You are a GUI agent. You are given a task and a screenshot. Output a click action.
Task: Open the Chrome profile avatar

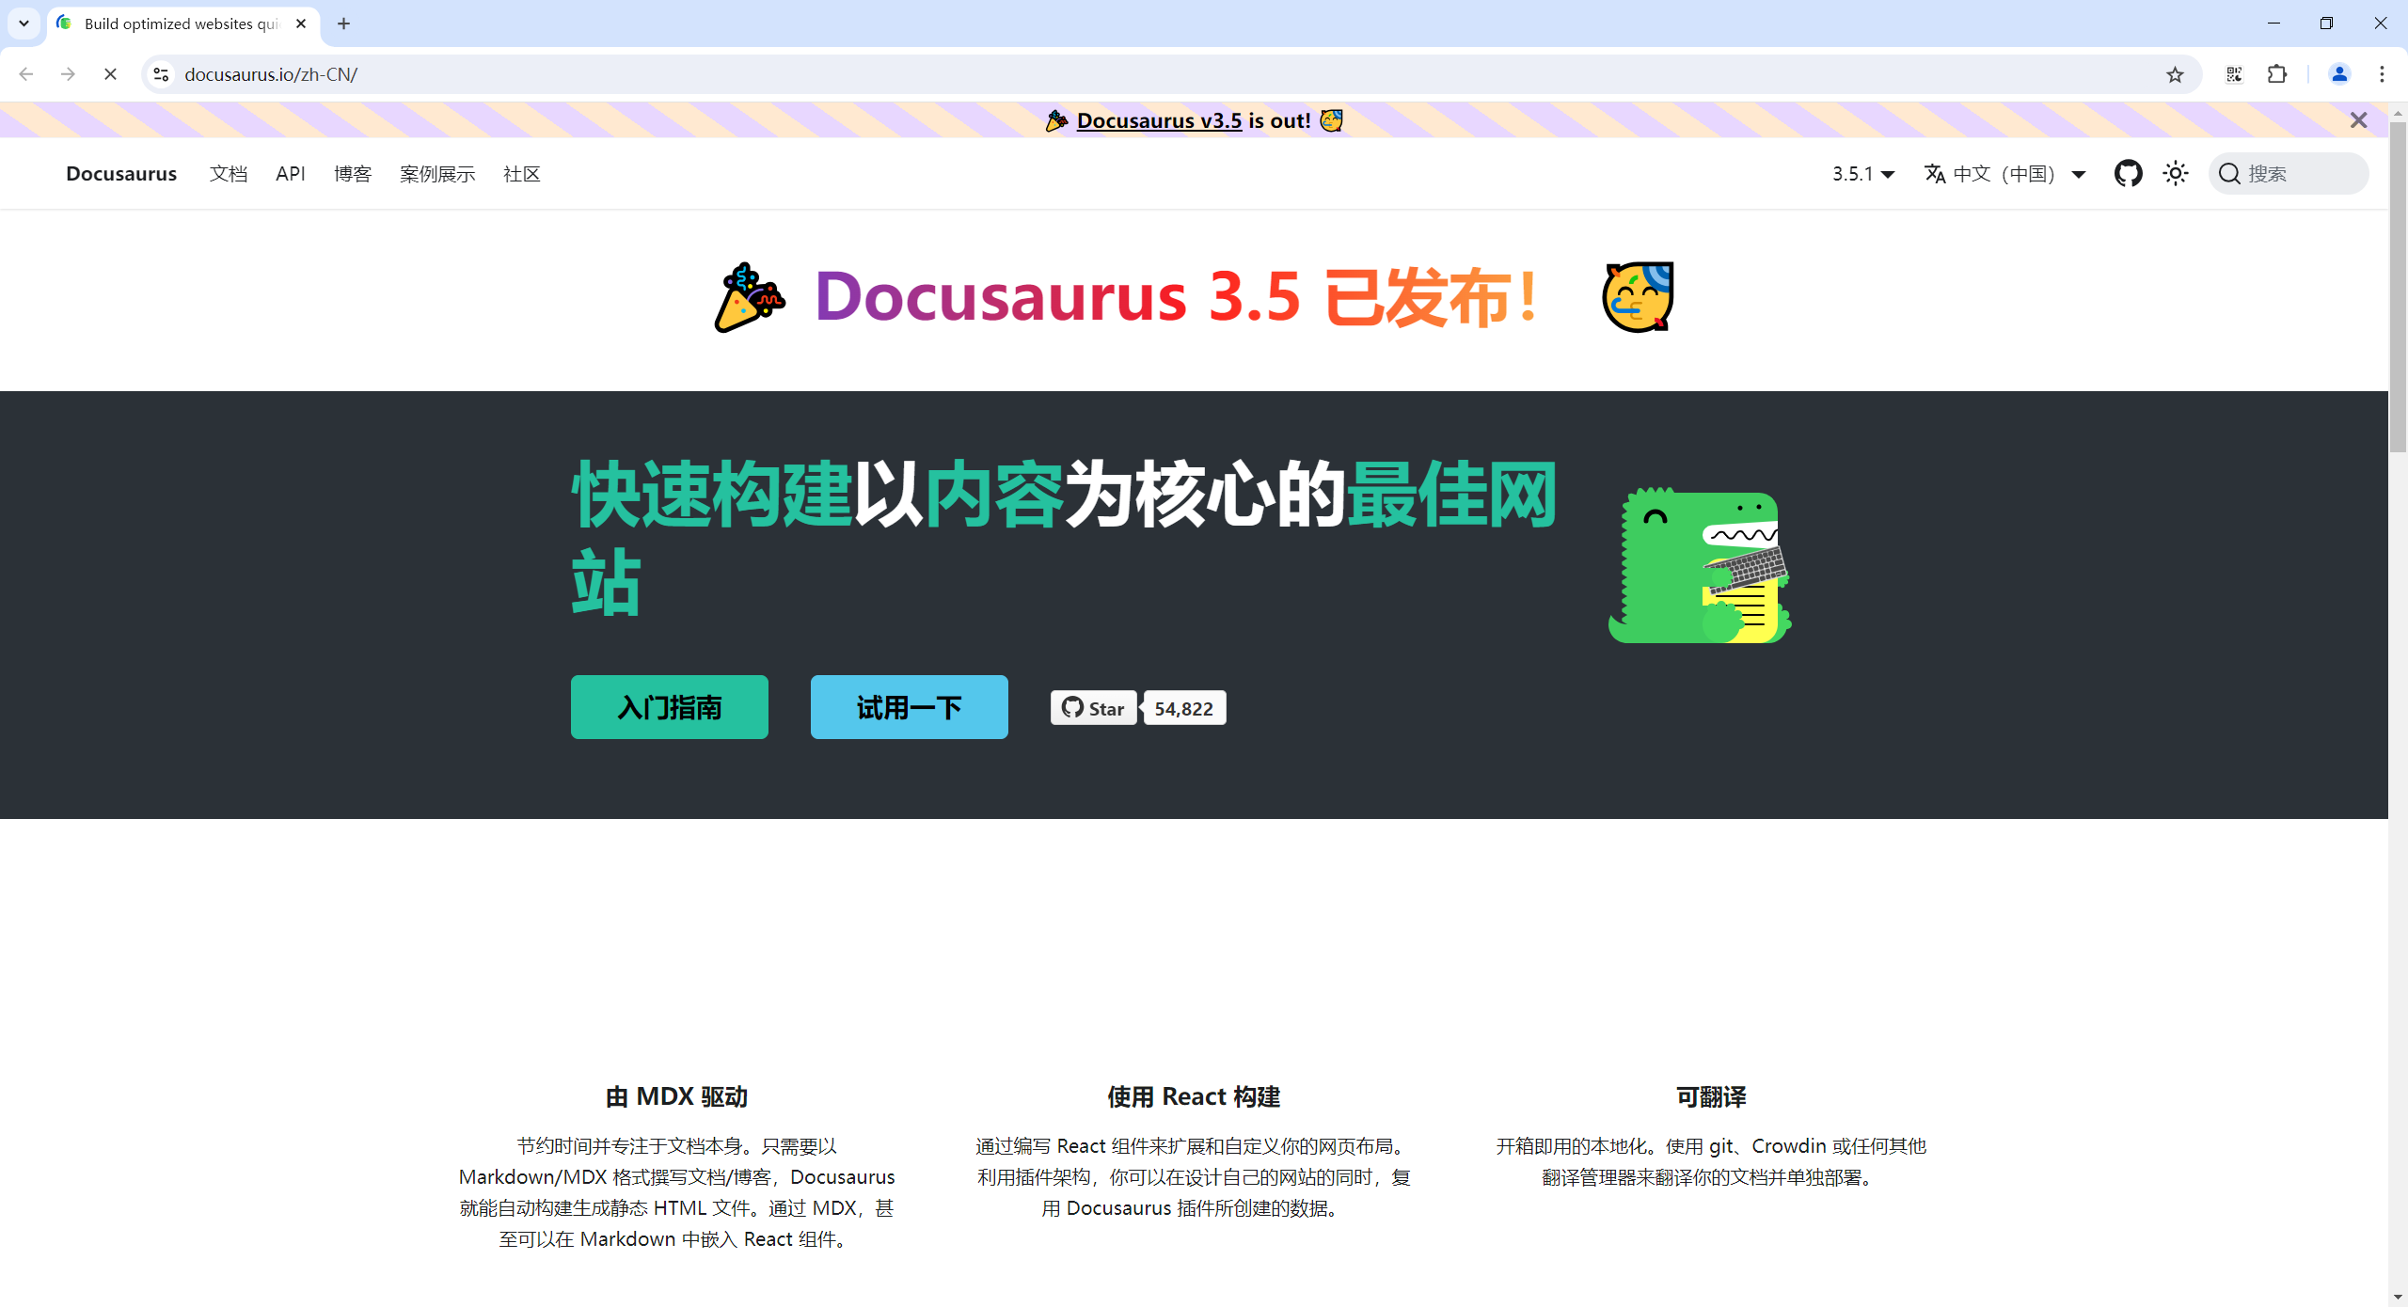click(2339, 74)
